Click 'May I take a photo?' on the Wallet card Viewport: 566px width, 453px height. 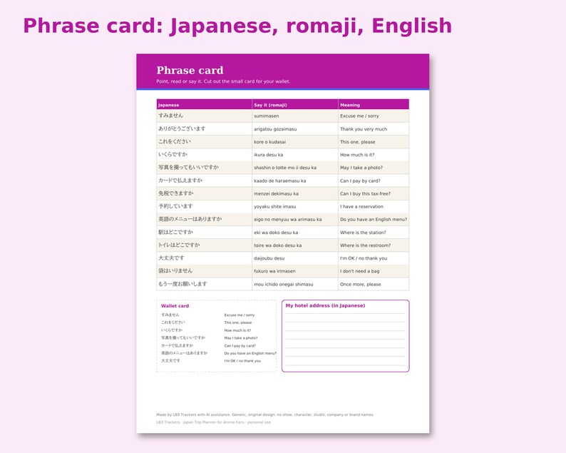241,338
